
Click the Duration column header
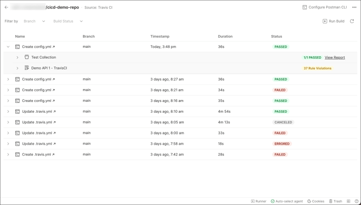click(x=225, y=36)
